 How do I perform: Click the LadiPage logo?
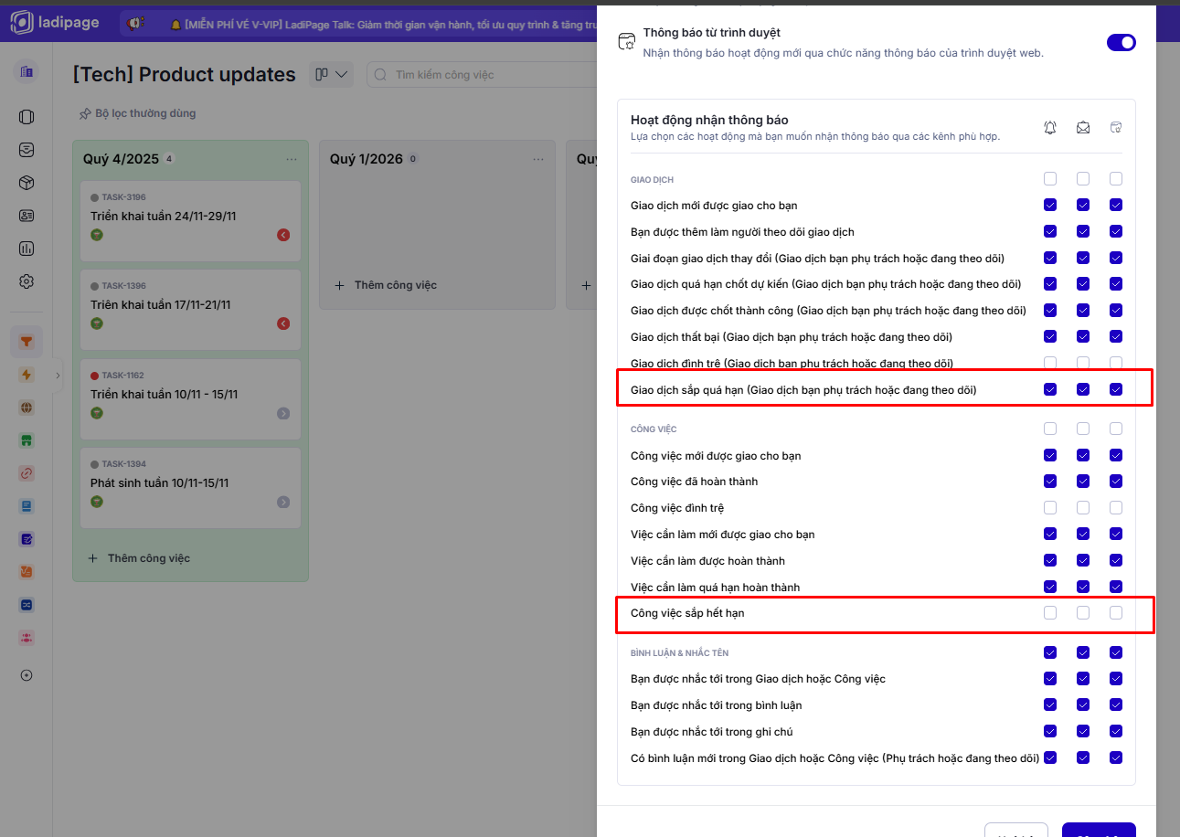(55, 23)
